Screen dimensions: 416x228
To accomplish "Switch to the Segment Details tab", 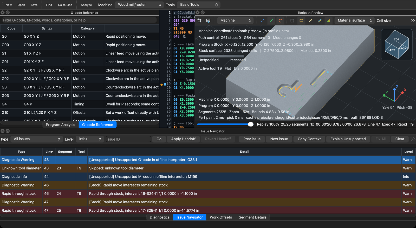I will pyautogui.click(x=253, y=217).
